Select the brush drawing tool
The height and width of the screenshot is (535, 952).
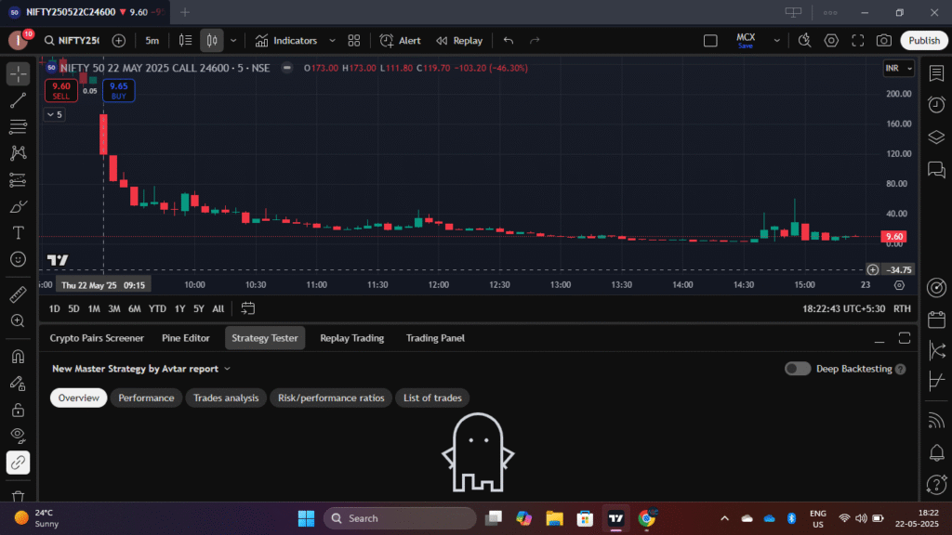pos(19,207)
